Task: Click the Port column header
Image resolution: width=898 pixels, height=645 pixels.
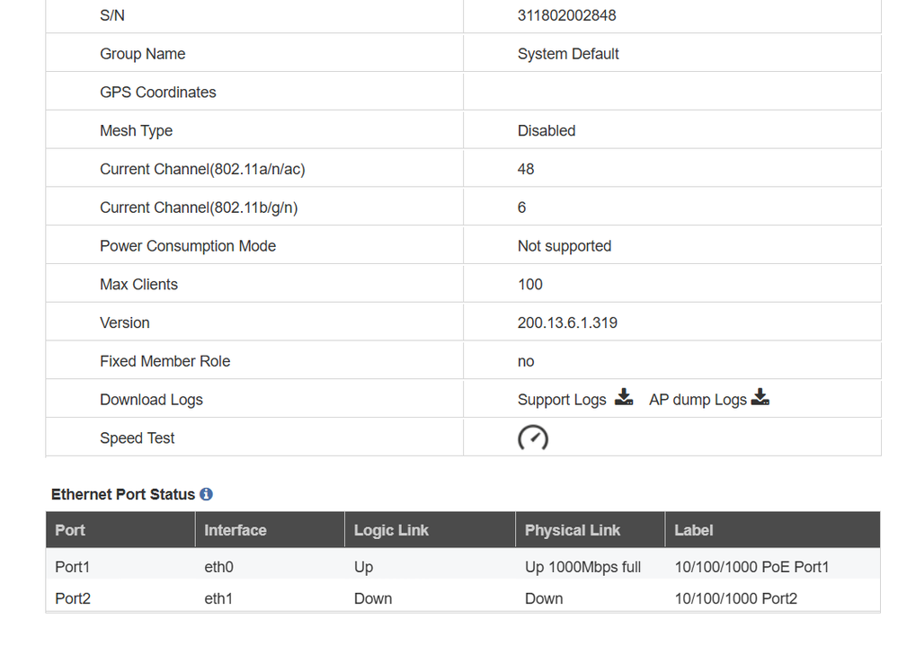Action: (x=70, y=530)
